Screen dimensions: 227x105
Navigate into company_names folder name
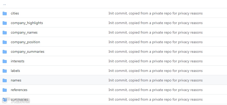pyautogui.click(x=24, y=33)
